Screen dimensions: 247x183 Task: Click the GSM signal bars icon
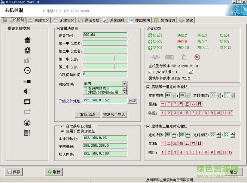(191, 72)
